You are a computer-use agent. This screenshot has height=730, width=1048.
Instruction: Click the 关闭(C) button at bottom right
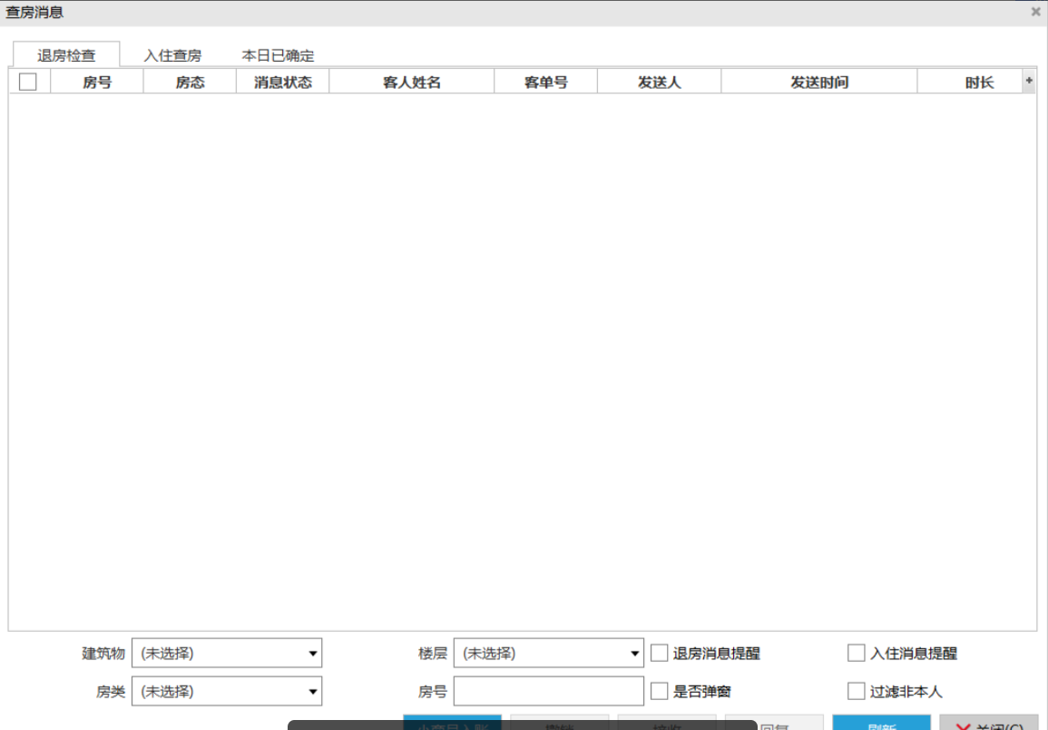click(988, 725)
